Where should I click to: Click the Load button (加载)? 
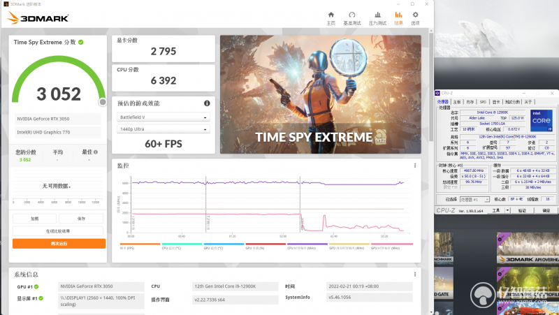coord(34,219)
